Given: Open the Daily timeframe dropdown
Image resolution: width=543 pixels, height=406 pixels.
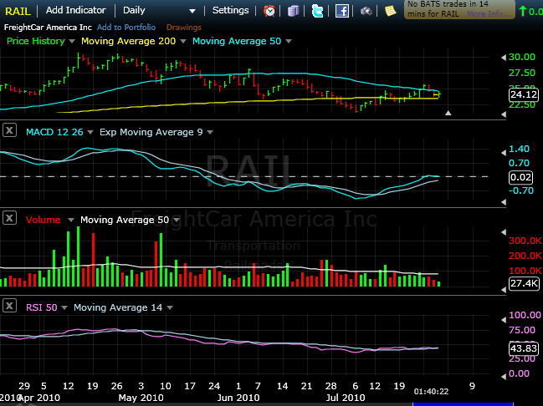Looking at the screenshot, I should (159, 11).
